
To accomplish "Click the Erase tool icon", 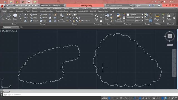I will [55, 15].
